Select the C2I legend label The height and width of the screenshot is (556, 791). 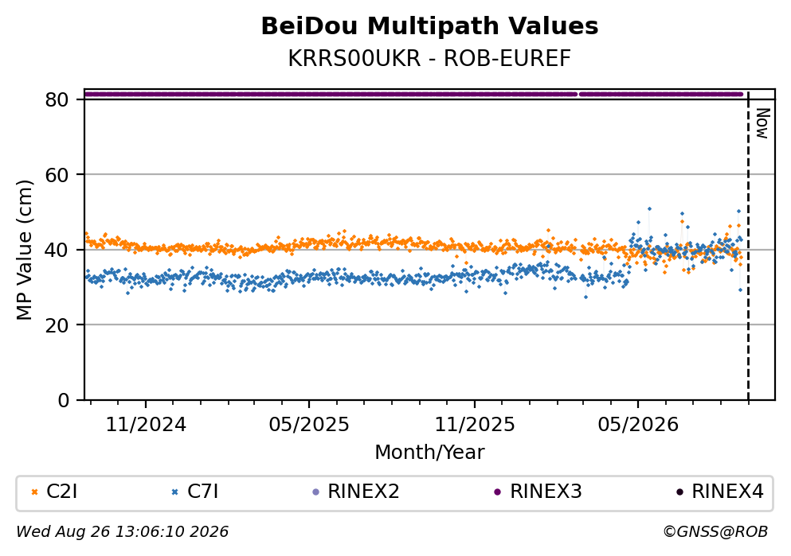click(61, 492)
